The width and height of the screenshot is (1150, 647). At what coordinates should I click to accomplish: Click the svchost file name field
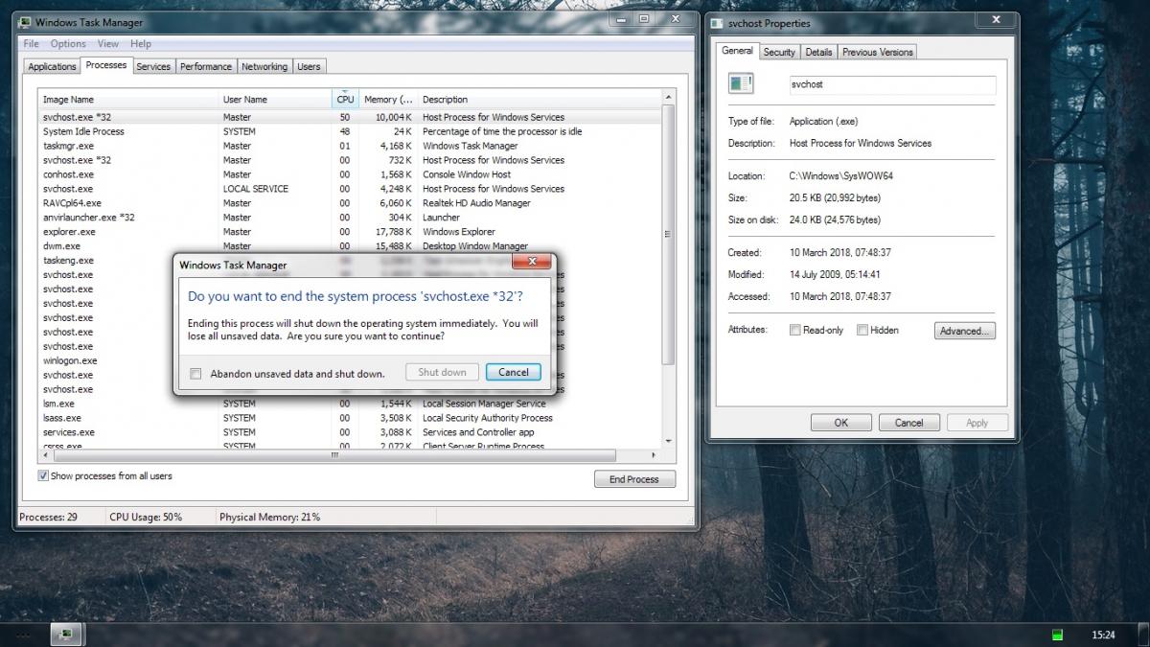[x=890, y=84]
